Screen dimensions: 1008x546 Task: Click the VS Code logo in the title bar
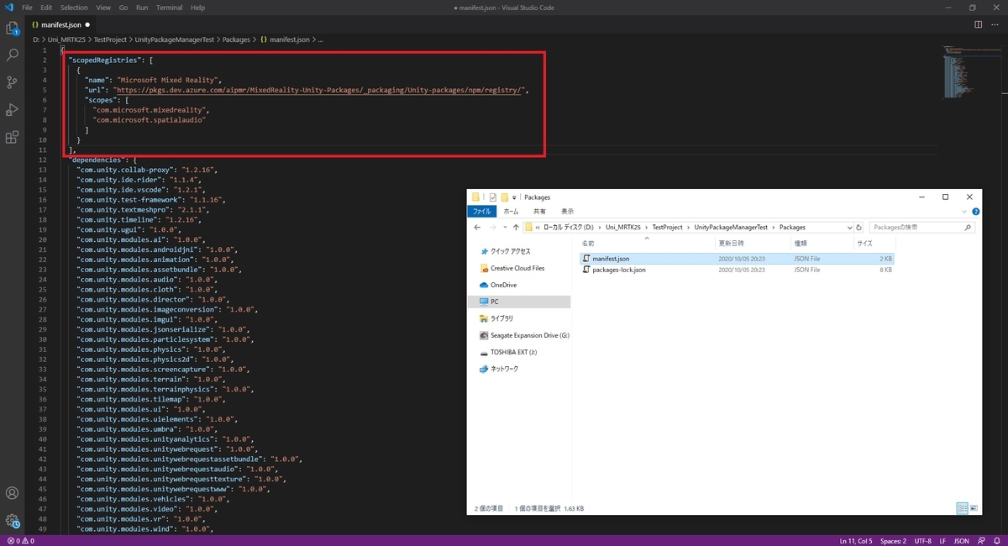click(x=9, y=8)
